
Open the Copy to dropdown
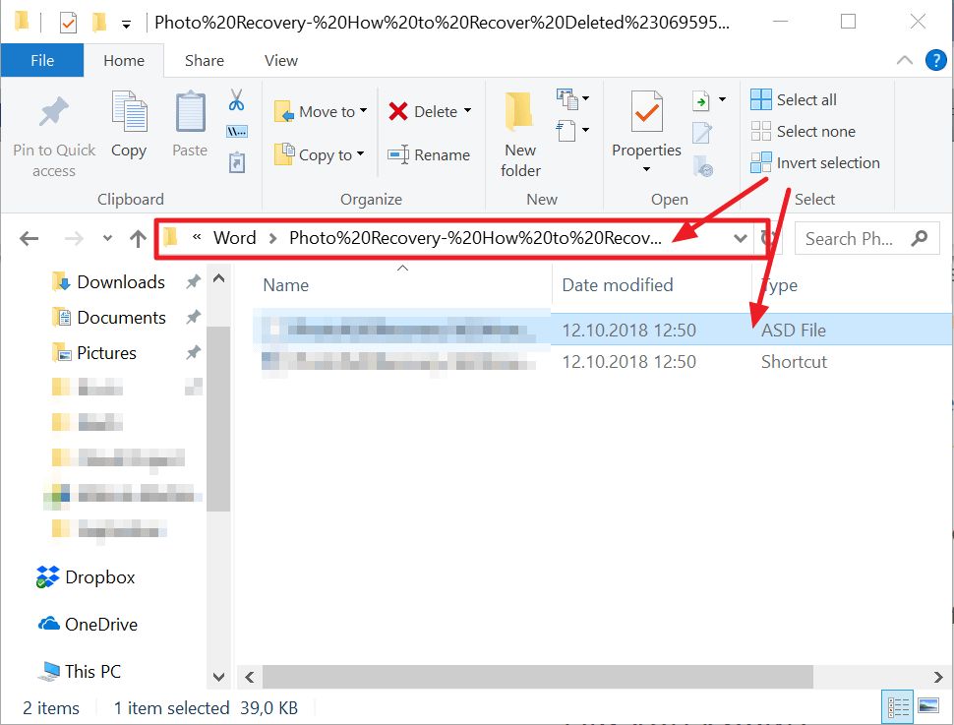click(x=320, y=154)
